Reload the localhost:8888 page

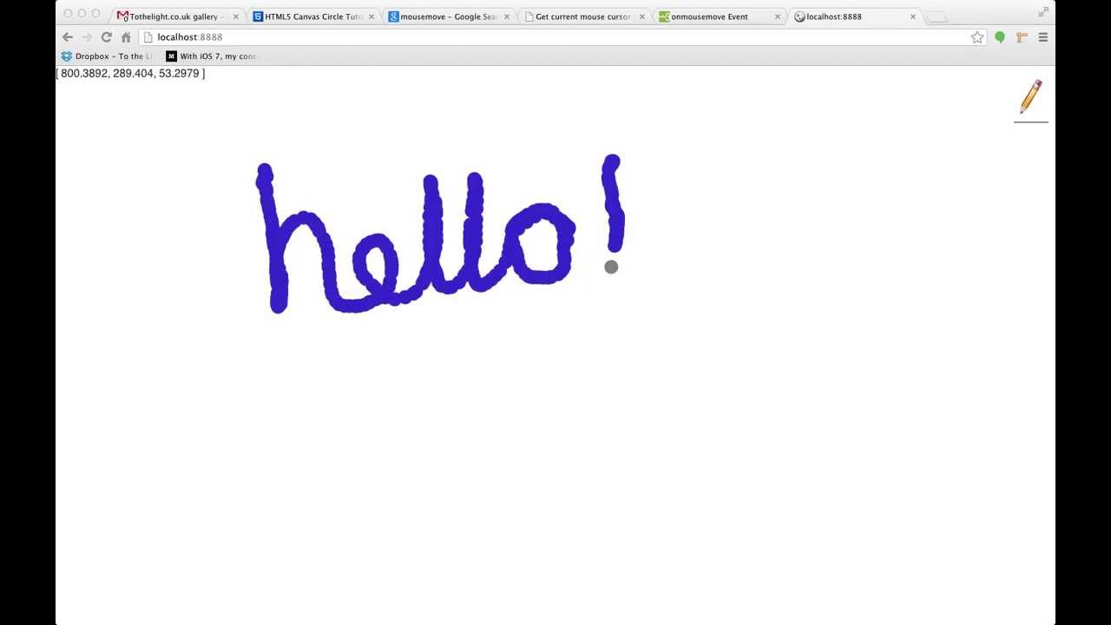click(x=106, y=36)
